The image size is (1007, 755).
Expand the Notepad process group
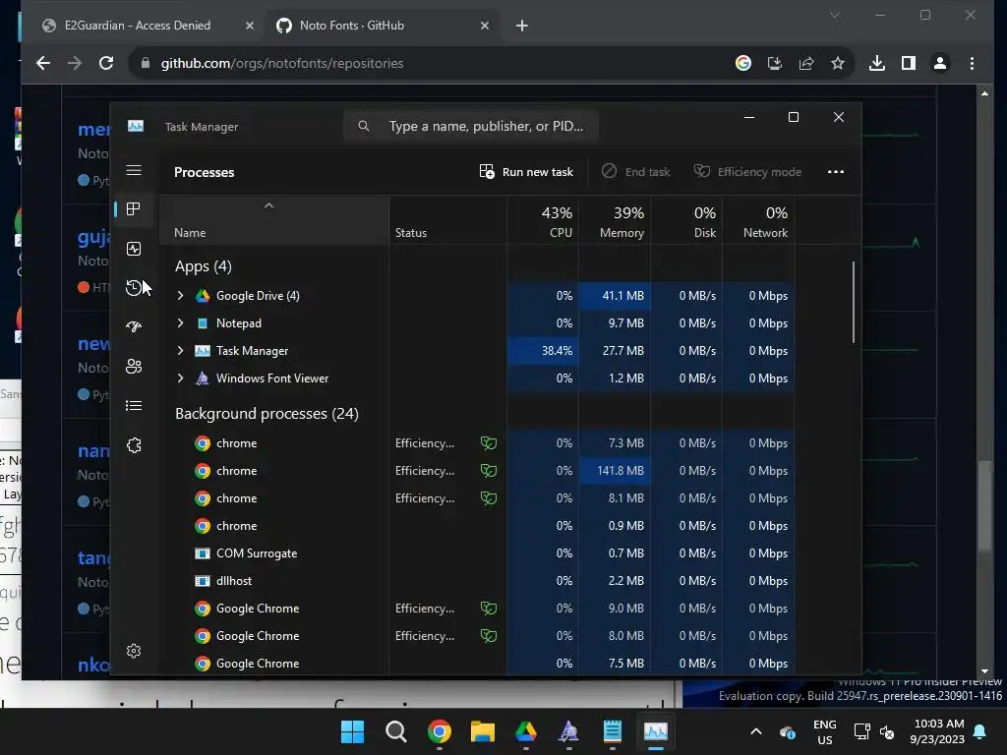click(x=181, y=322)
